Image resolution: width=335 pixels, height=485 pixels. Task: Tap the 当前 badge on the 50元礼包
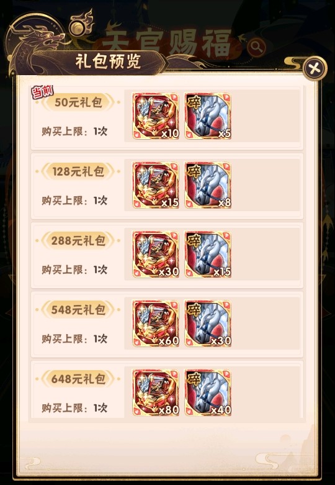[x=42, y=92]
